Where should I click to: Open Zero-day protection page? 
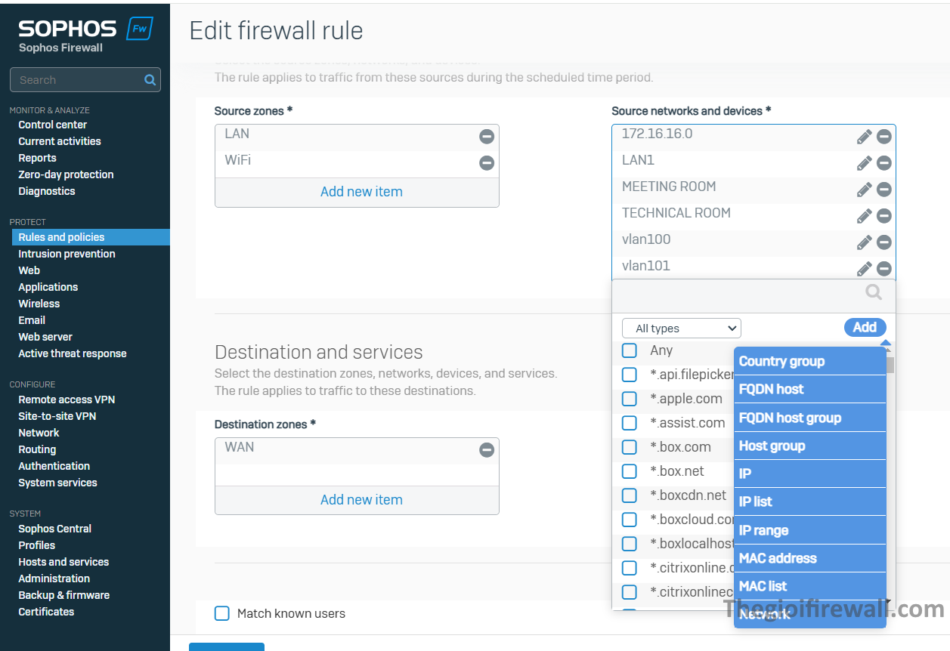[66, 174]
